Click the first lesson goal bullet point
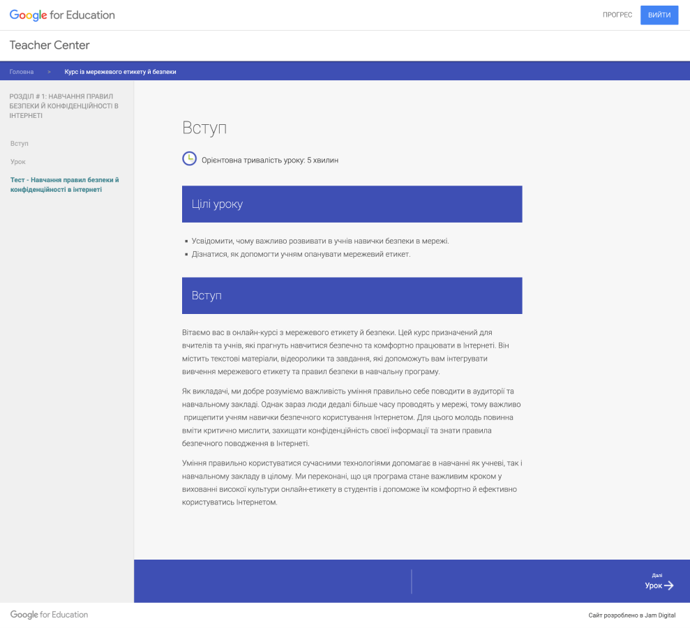Viewport: 690px width, 628px height. (x=320, y=241)
